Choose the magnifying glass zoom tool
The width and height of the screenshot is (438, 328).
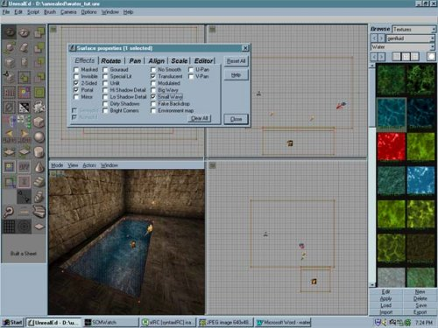tap(9, 212)
